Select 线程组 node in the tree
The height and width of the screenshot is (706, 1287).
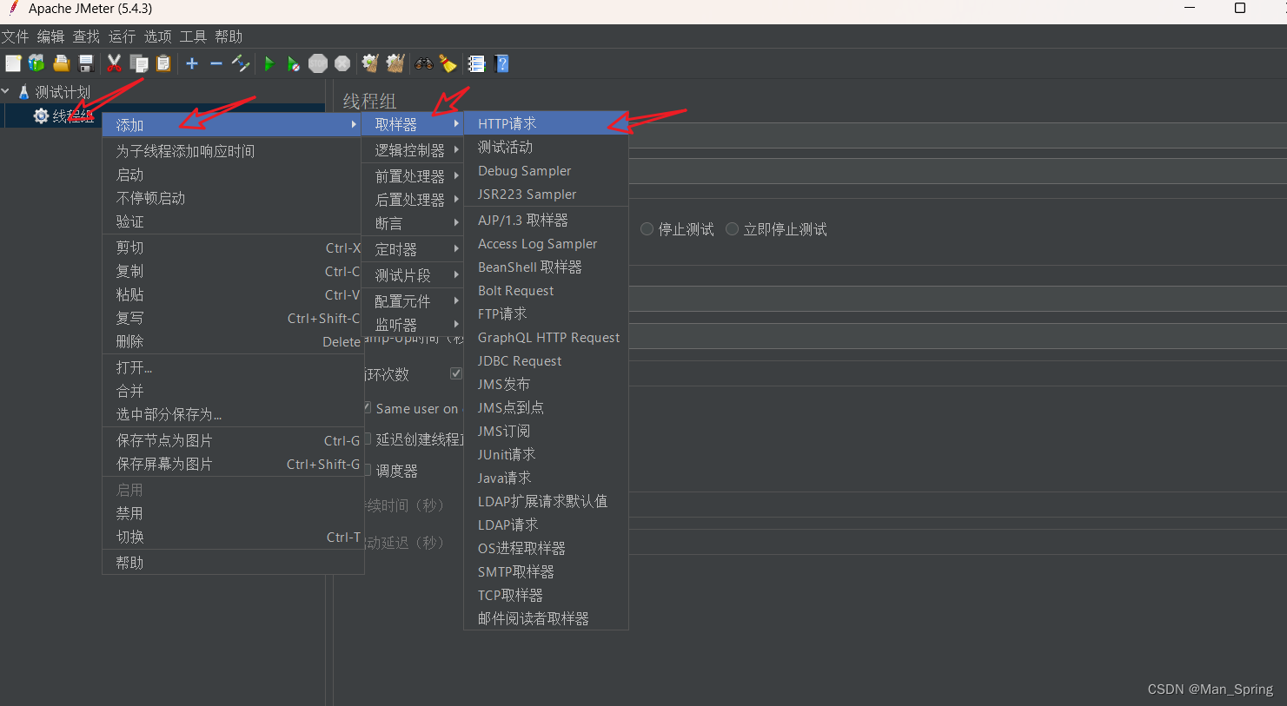tap(73, 115)
